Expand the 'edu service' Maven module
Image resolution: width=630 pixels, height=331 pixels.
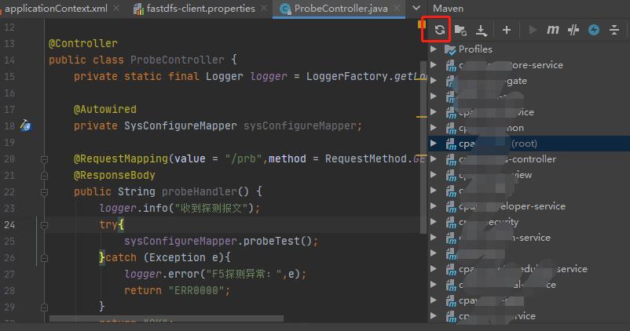click(x=434, y=268)
